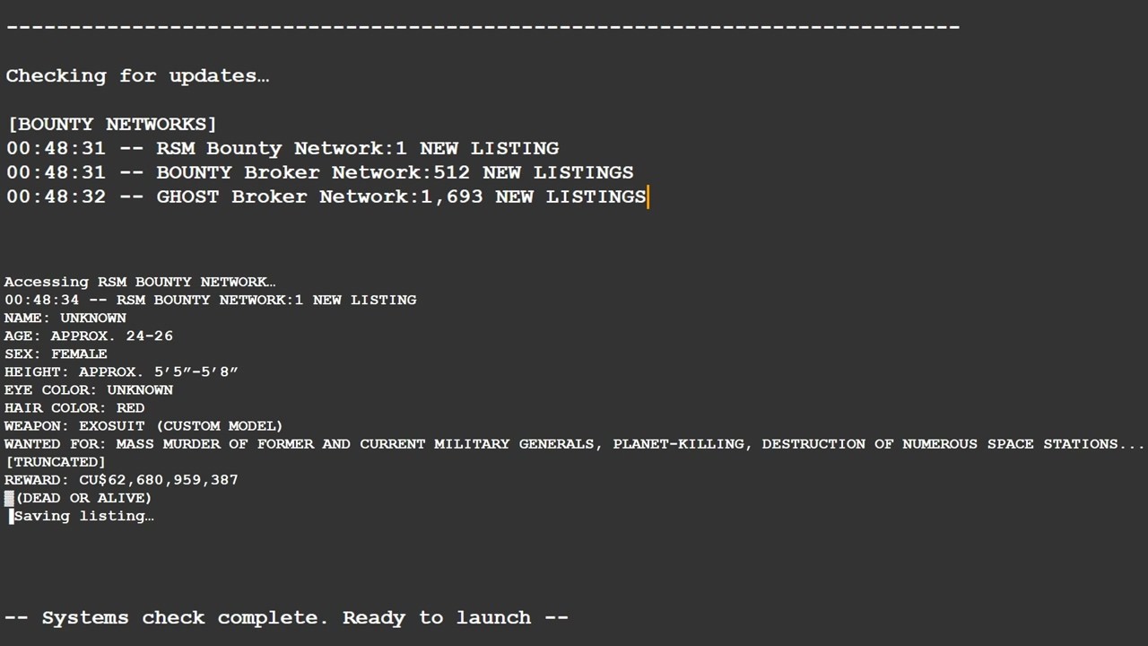Select the AGE: APPROX. 24-26 line
Viewport: 1148px width, 646px height.
point(89,336)
